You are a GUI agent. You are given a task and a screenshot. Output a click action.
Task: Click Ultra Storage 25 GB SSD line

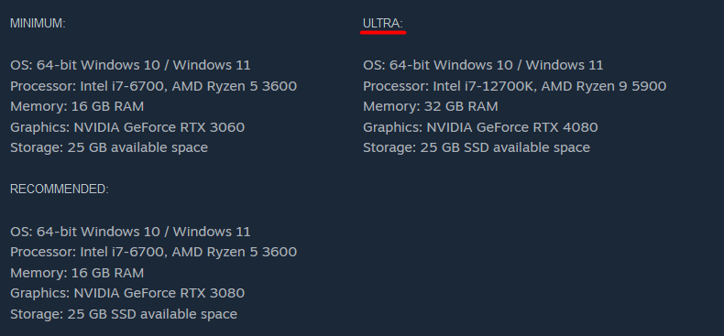(x=477, y=147)
